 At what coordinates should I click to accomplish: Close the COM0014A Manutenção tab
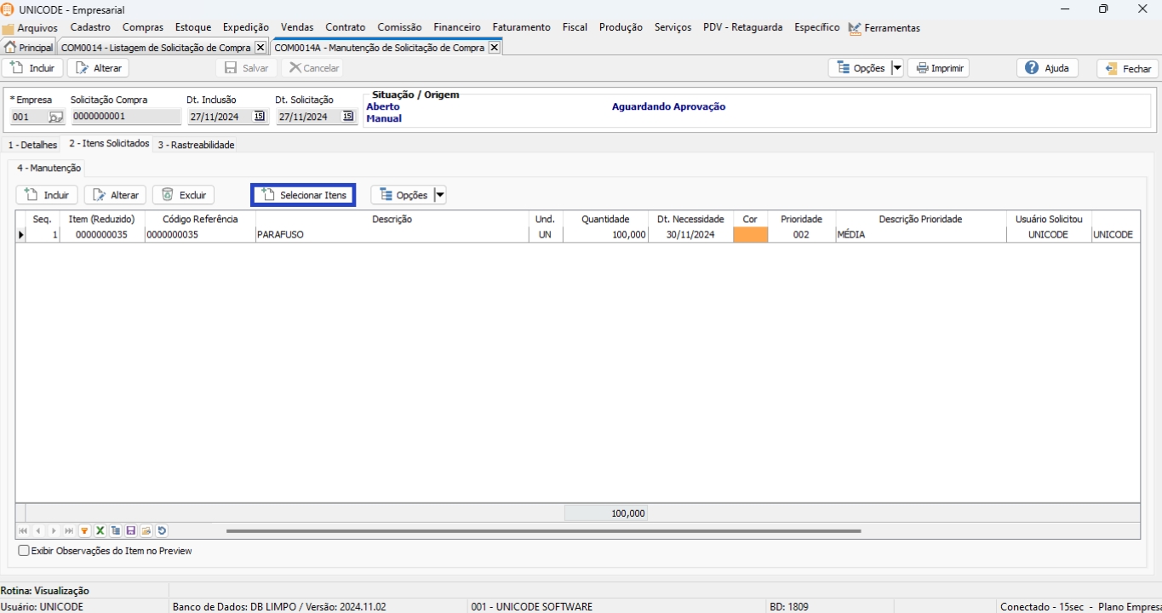(x=494, y=48)
